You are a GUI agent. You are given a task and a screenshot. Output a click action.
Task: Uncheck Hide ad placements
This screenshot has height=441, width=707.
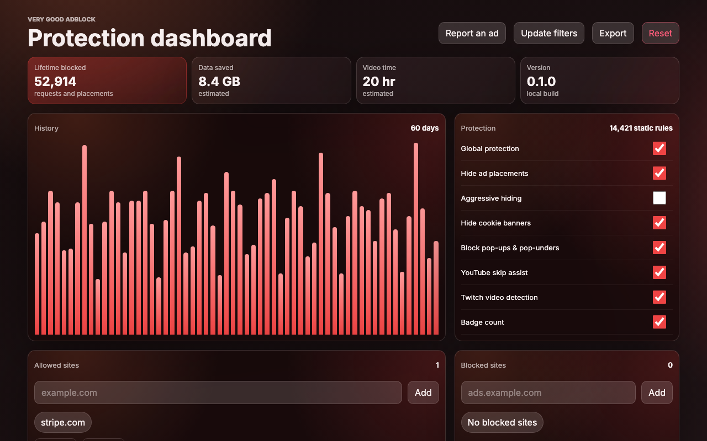pos(659,173)
